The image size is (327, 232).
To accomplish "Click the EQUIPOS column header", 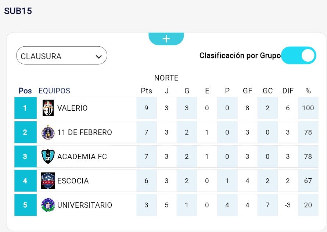I will point(54,91).
